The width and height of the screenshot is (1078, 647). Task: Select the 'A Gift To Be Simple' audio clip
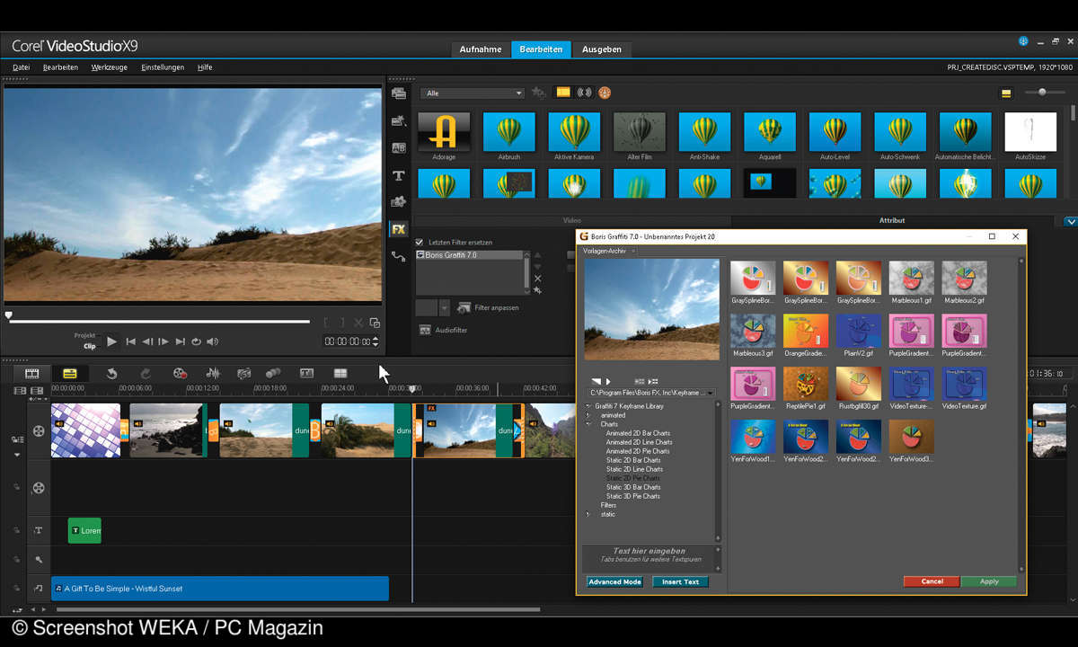click(x=220, y=589)
